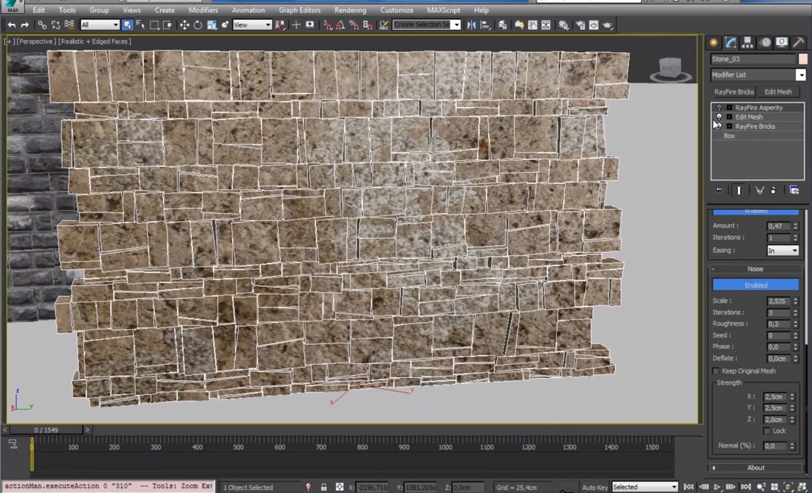Open the selection filter All dropdown

99,25
